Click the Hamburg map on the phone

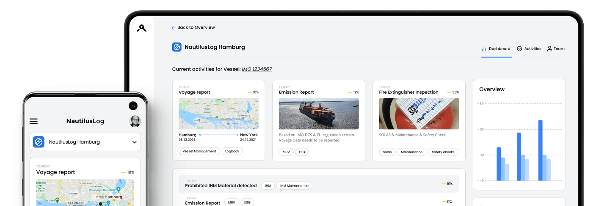tap(85, 192)
